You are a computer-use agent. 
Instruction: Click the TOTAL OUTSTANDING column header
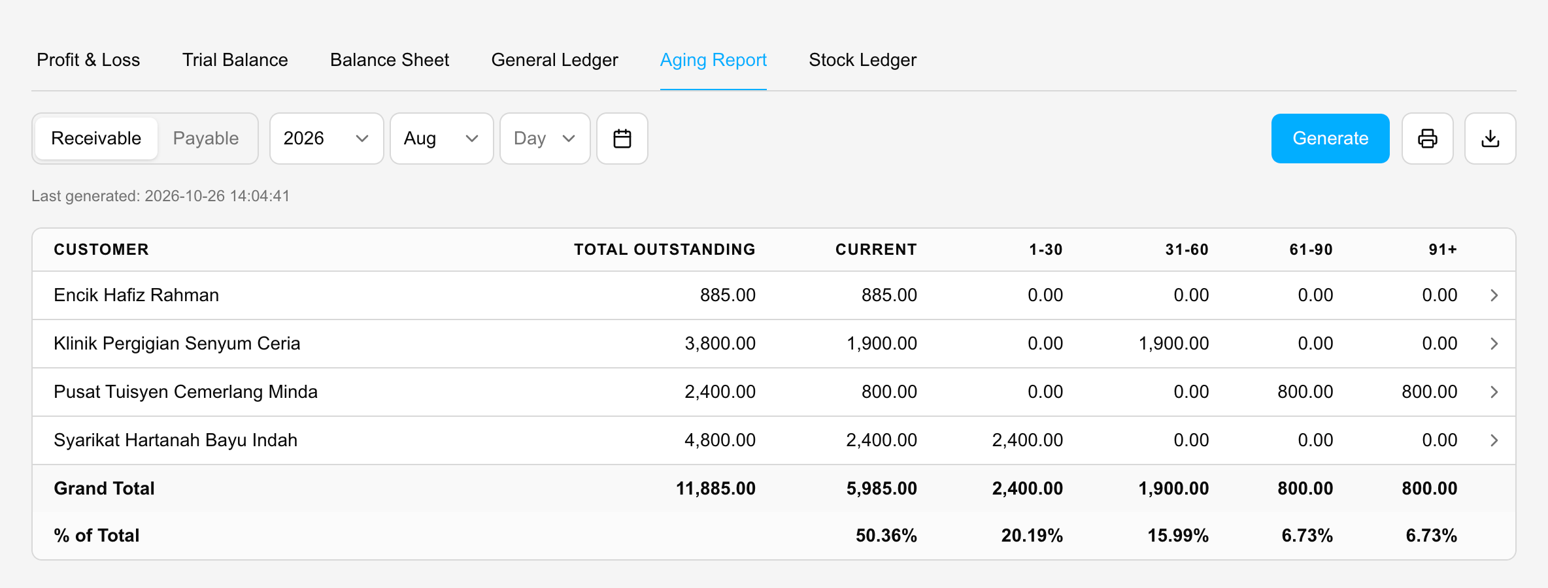pyautogui.click(x=664, y=250)
